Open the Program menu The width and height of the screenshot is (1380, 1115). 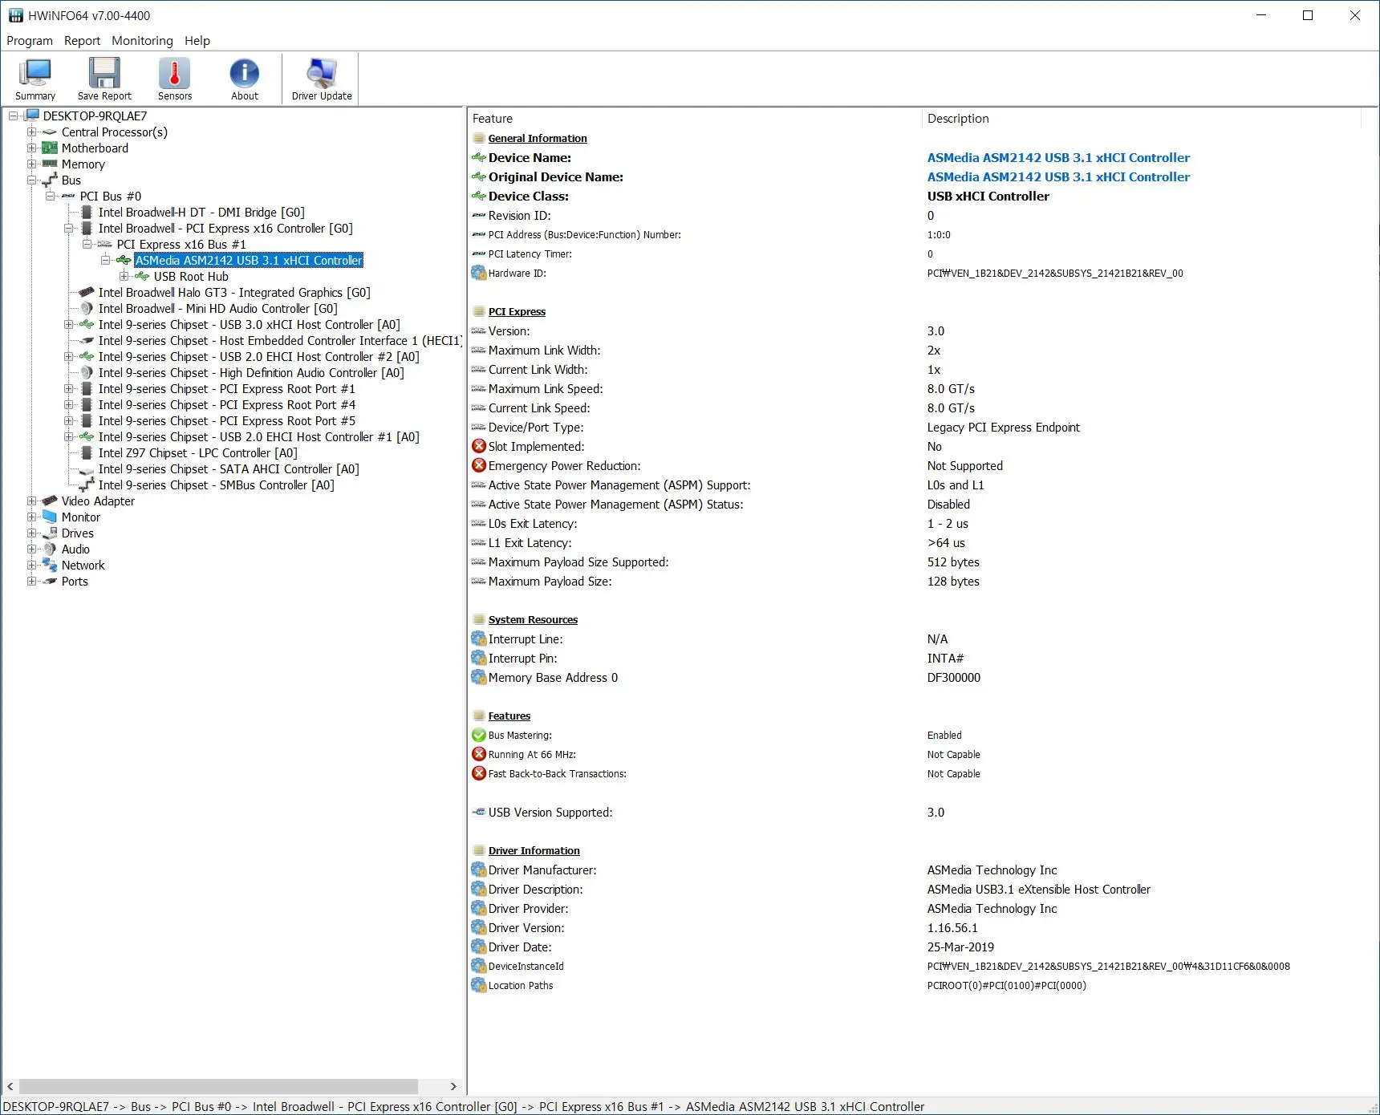coord(30,41)
